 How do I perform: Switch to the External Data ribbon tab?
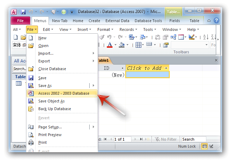point(117,21)
